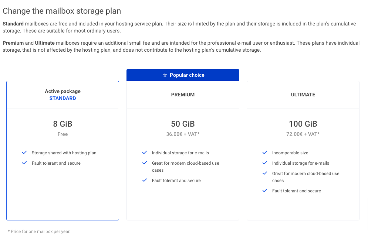Click the 8 GiB storage size
Screen dimensions: 368x240
tap(63, 124)
